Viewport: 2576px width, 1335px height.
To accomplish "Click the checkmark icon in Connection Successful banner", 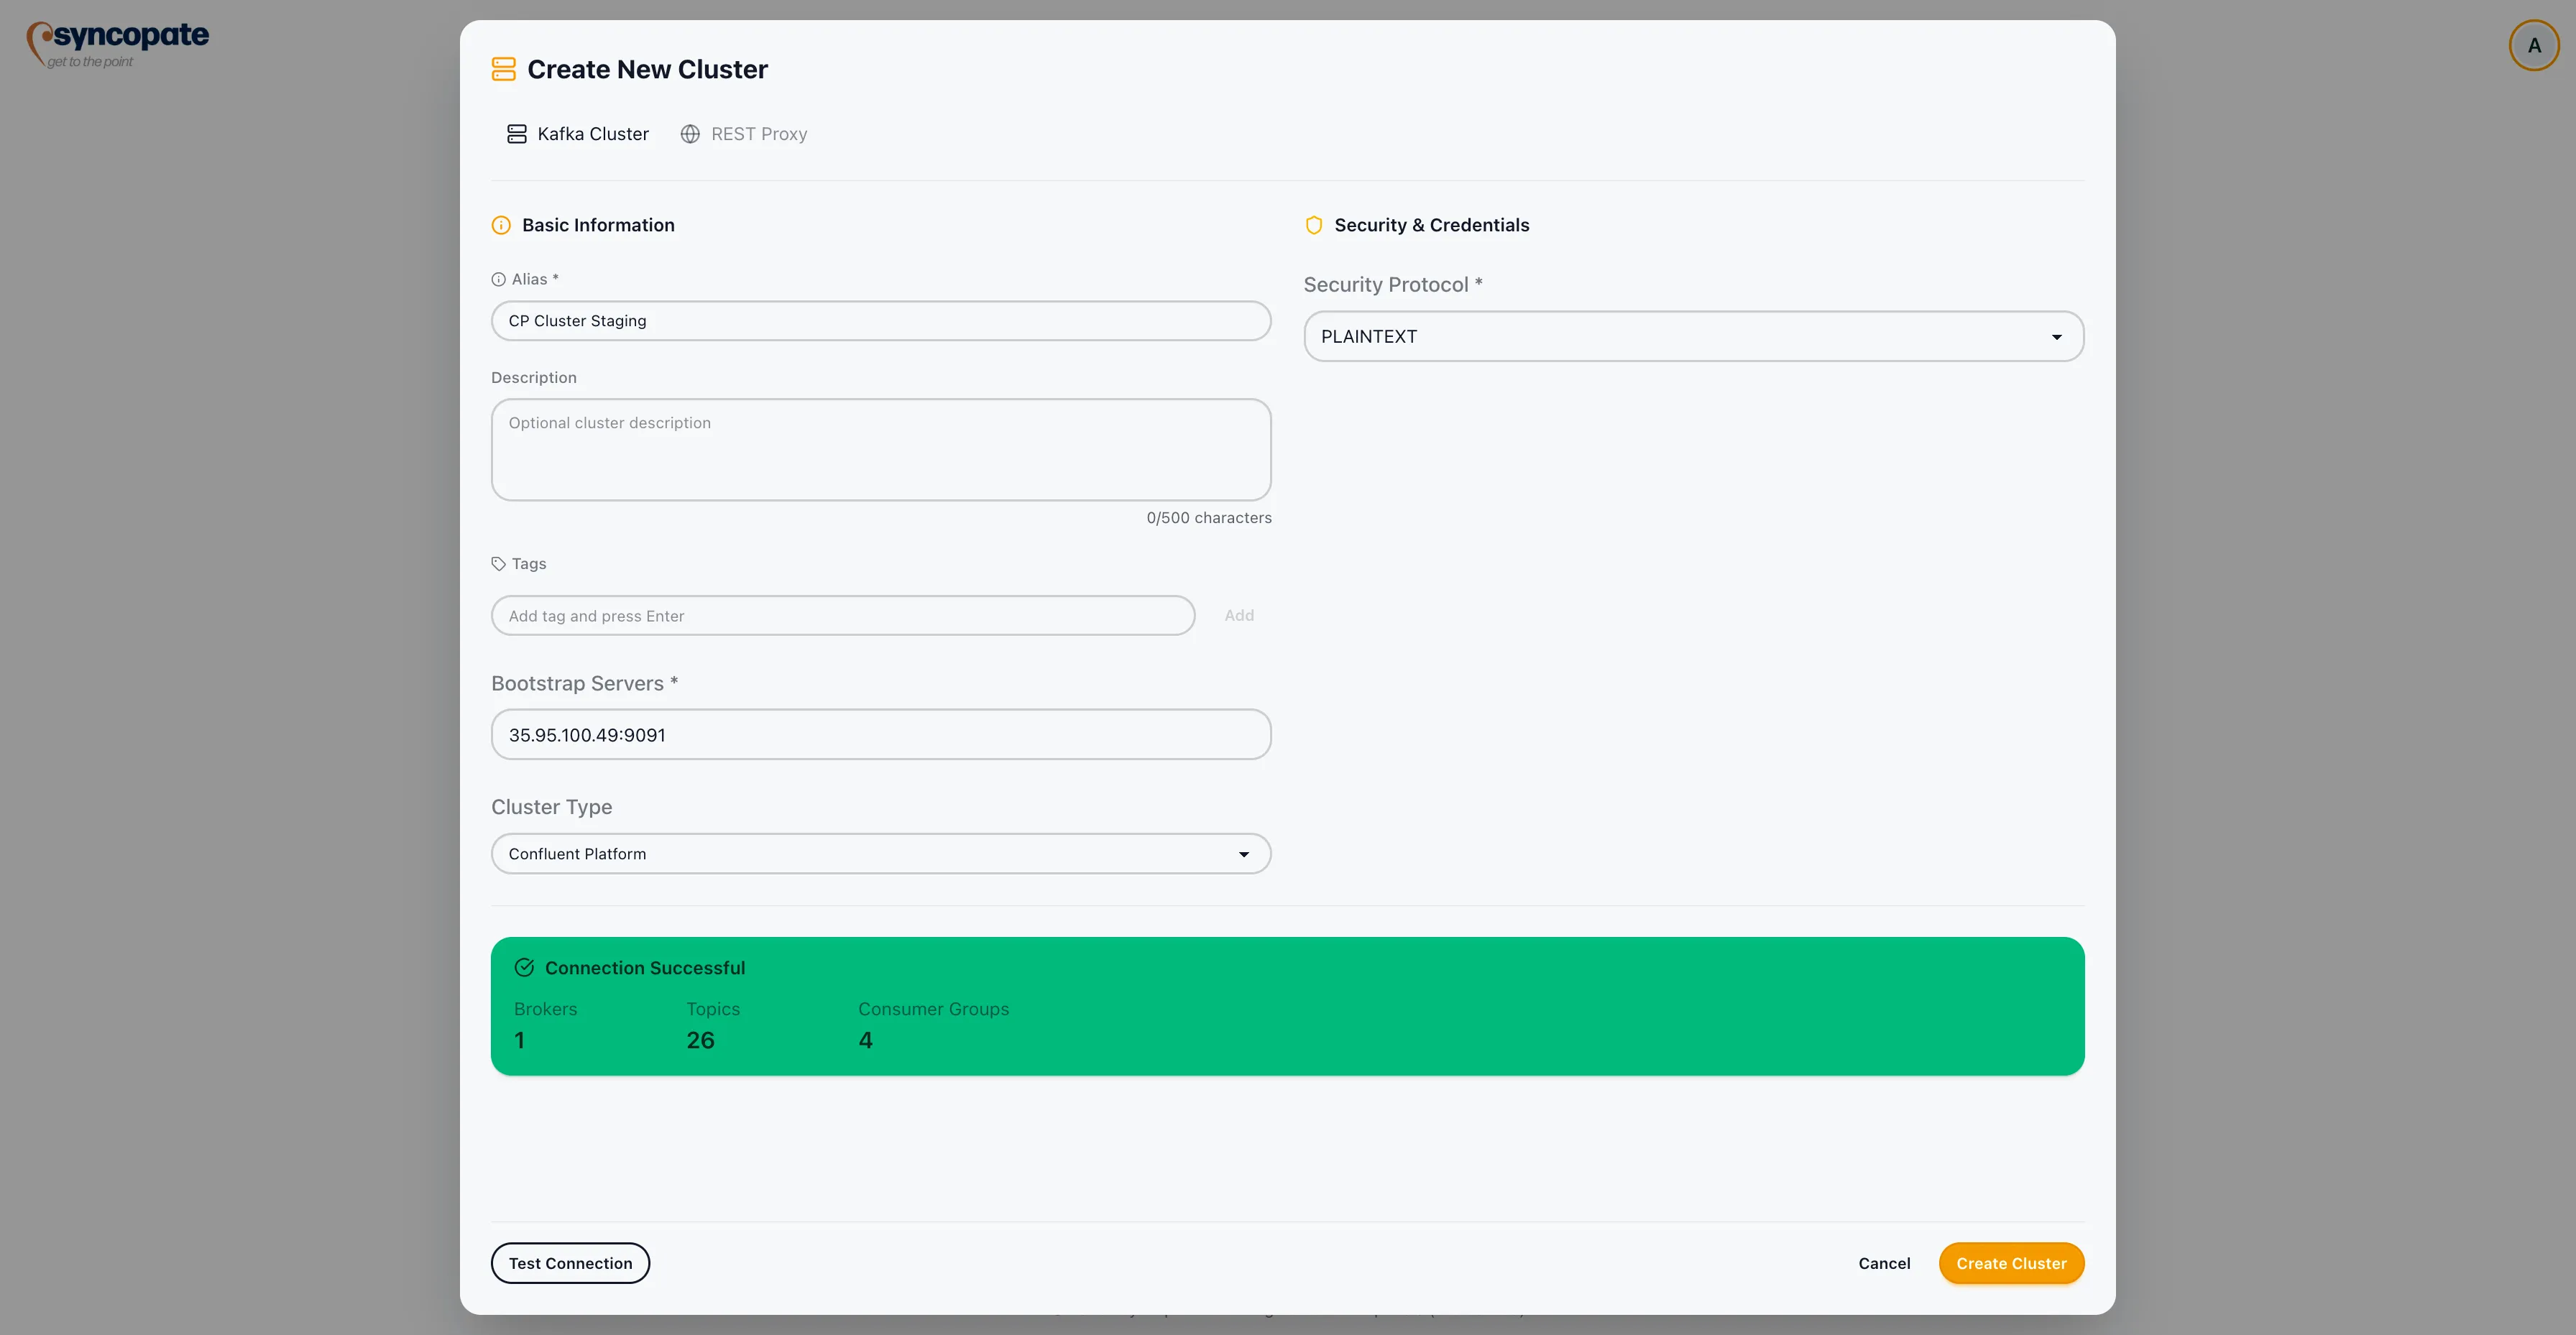I will (x=524, y=967).
